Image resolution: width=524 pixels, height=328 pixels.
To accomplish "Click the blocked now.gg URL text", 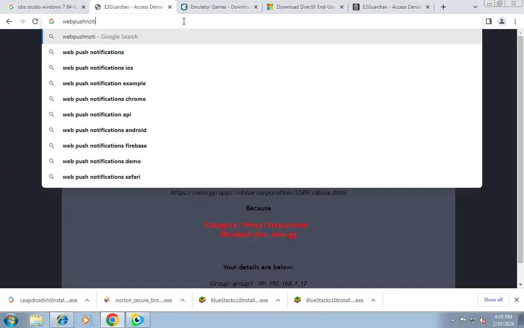I will (258, 192).
